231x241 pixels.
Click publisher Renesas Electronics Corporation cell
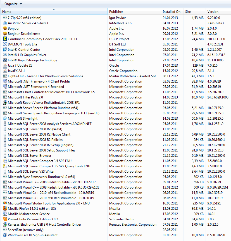click(133, 225)
